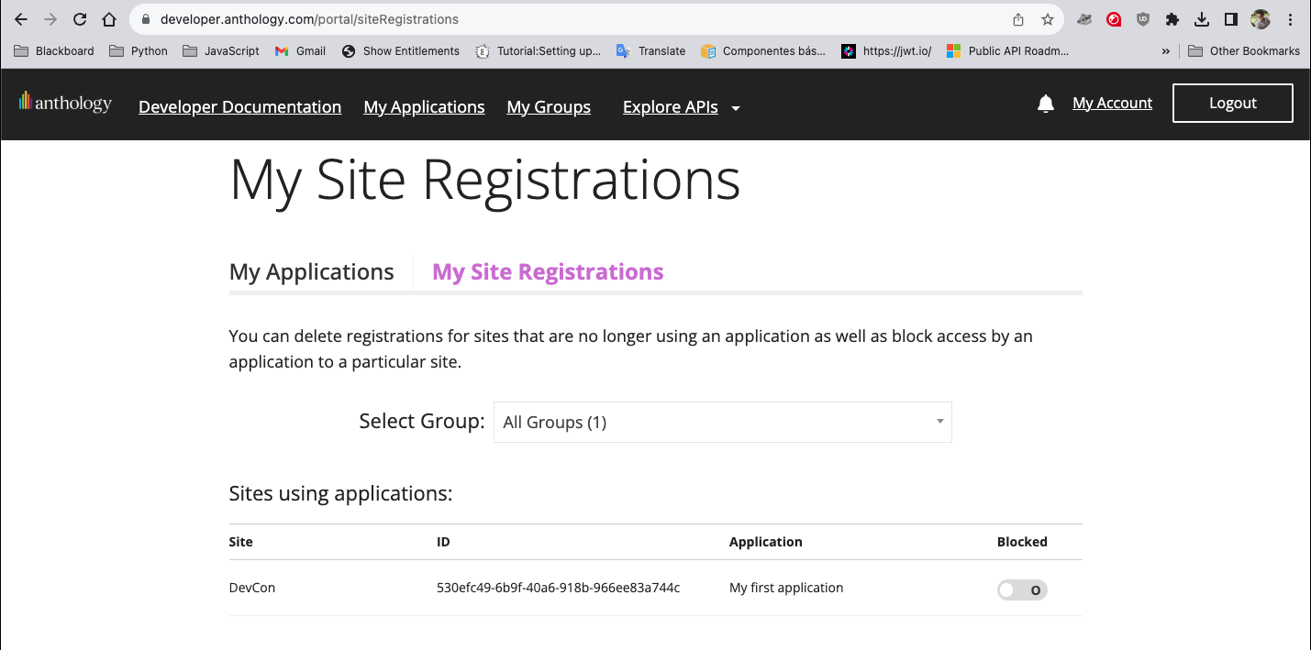Open the Tutorial:Setting up bookmark
This screenshot has height=650, width=1311.
tap(539, 51)
